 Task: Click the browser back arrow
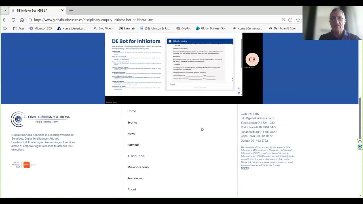(5, 20)
